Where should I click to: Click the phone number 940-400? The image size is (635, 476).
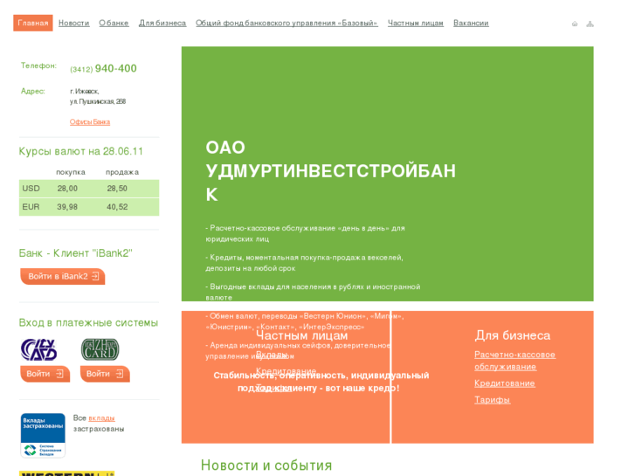[x=116, y=68]
